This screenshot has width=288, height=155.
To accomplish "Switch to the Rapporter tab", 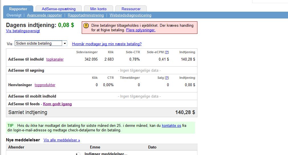I will (x=18, y=9).
